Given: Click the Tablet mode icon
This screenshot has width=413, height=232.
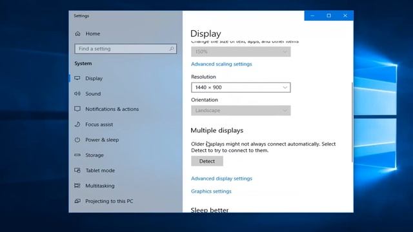Looking at the screenshot, I should click(77, 170).
